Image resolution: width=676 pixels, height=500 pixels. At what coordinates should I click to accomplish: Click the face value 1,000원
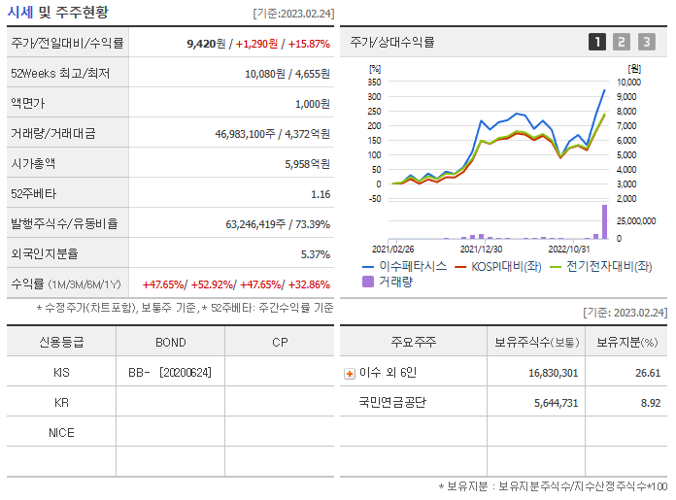[313, 104]
